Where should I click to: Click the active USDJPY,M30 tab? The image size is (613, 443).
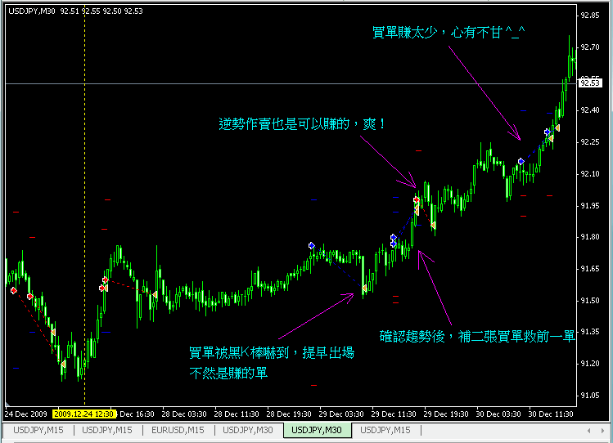(x=317, y=430)
